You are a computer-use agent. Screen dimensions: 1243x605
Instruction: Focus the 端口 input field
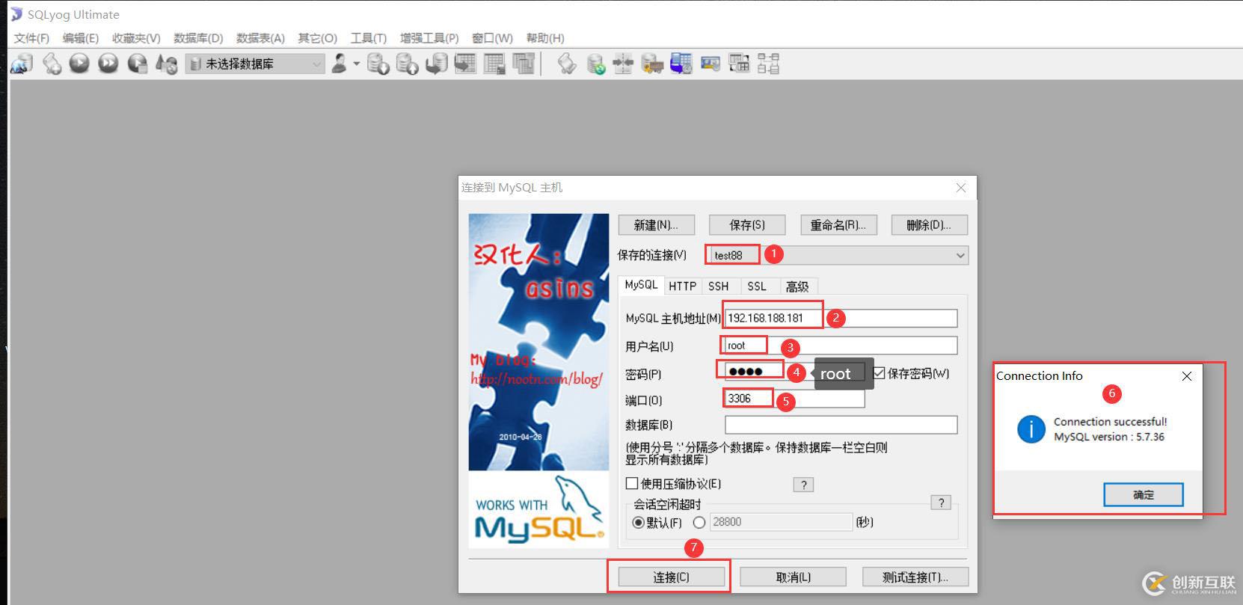794,399
